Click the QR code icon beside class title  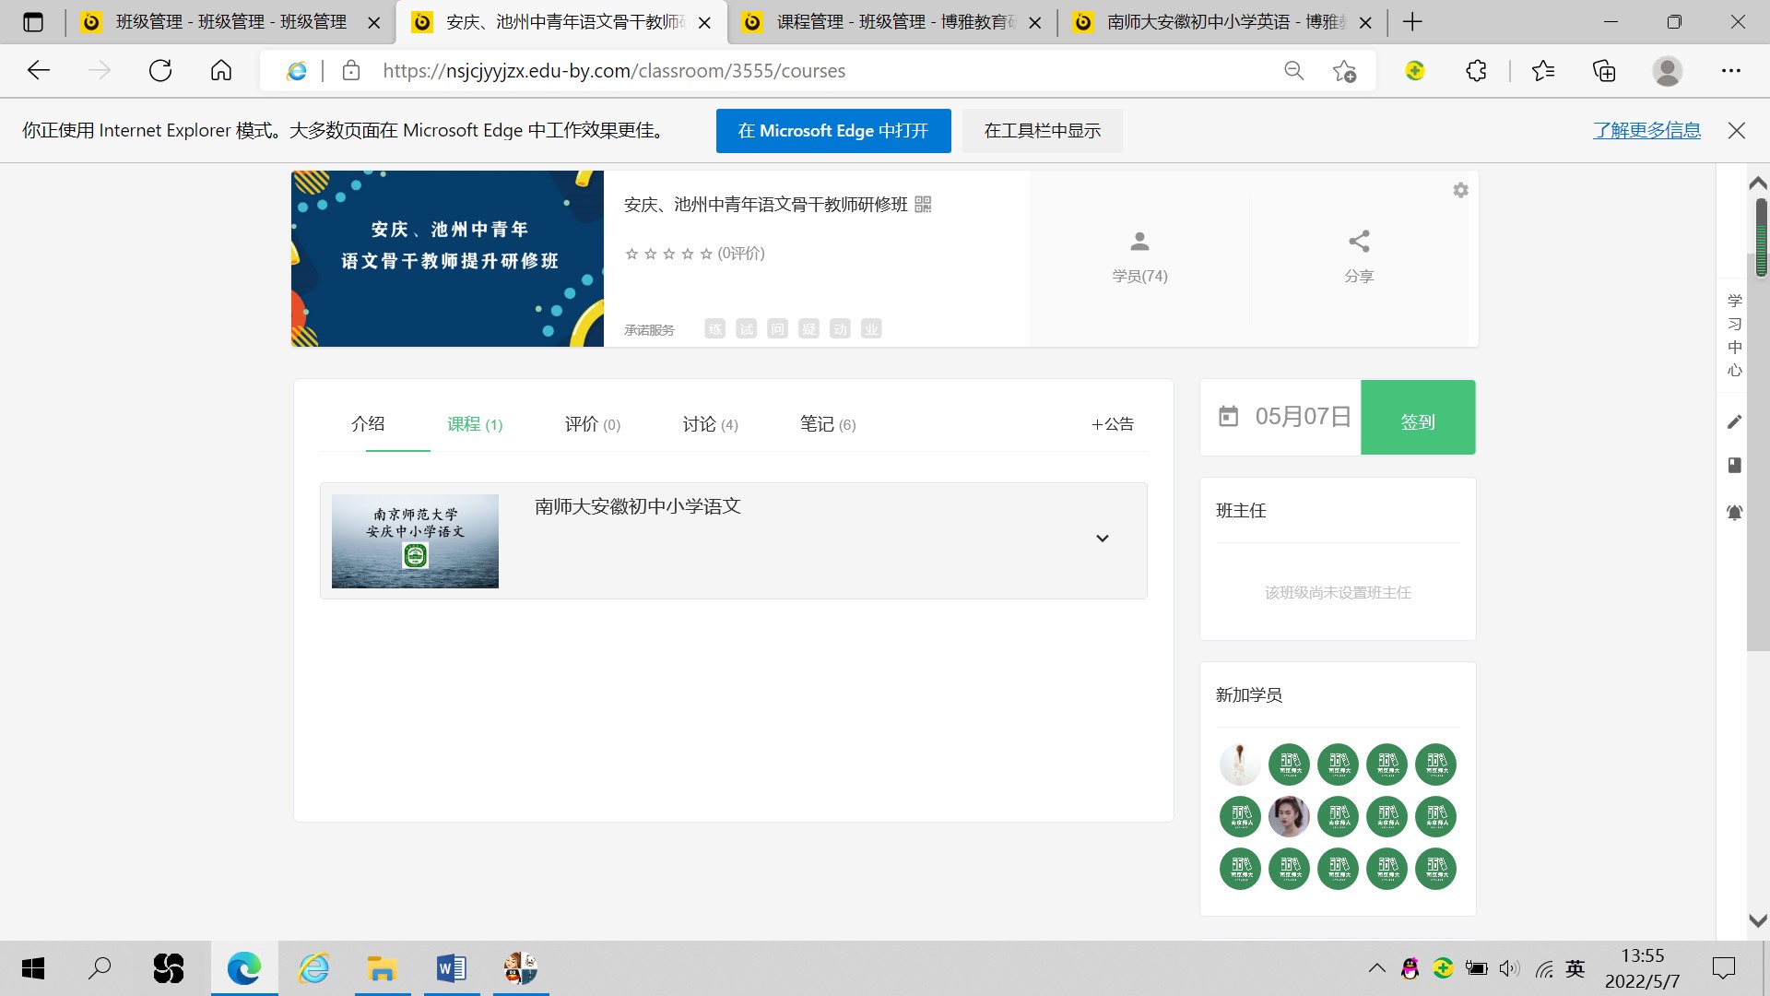[x=923, y=205]
